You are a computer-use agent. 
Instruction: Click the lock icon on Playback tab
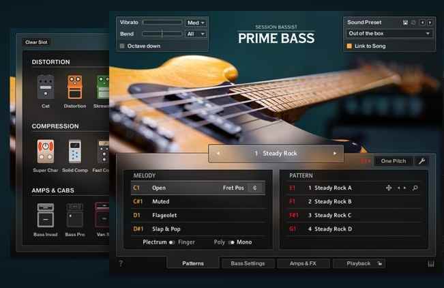tap(380, 263)
